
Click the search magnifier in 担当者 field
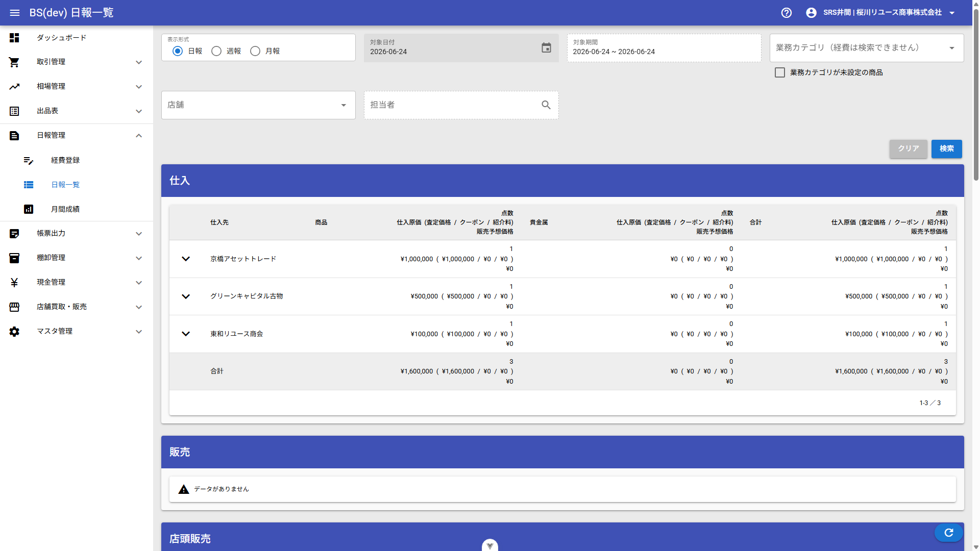coord(546,105)
